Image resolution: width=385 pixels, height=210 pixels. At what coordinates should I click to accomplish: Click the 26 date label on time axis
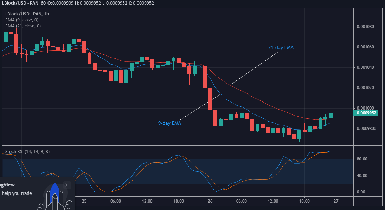(x=210, y=201)
